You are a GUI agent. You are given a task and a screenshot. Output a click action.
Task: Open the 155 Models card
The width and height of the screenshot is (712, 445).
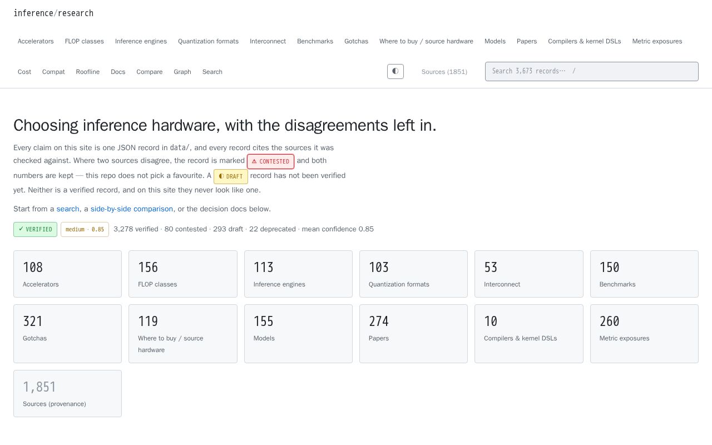[x=298, y=334]
